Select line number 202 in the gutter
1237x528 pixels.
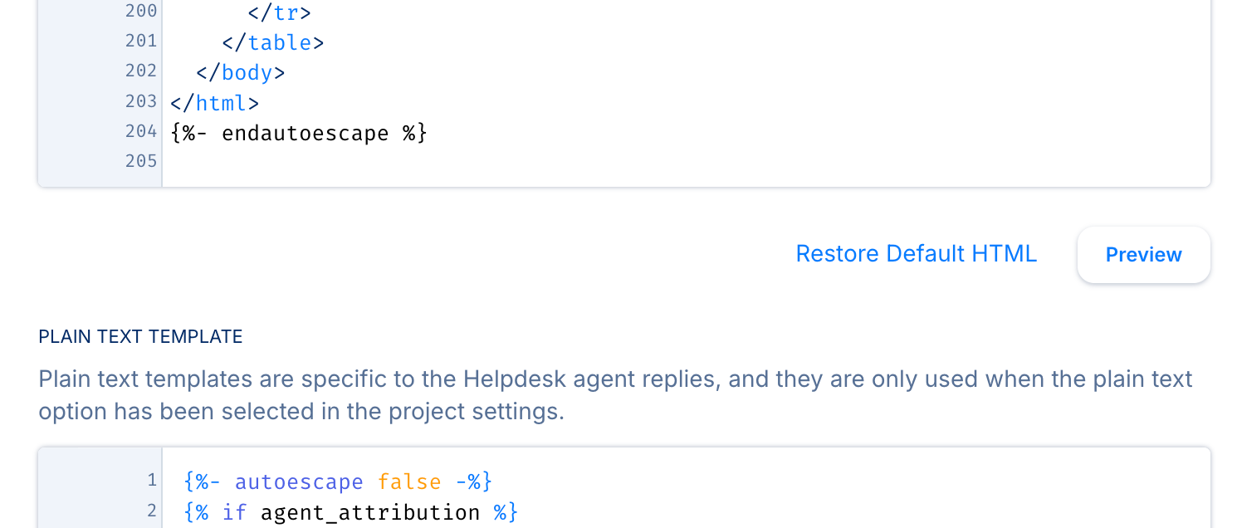click(141, 71)
